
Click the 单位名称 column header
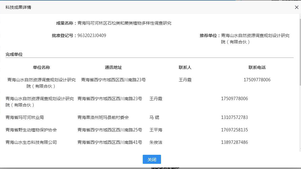[41, 67]
